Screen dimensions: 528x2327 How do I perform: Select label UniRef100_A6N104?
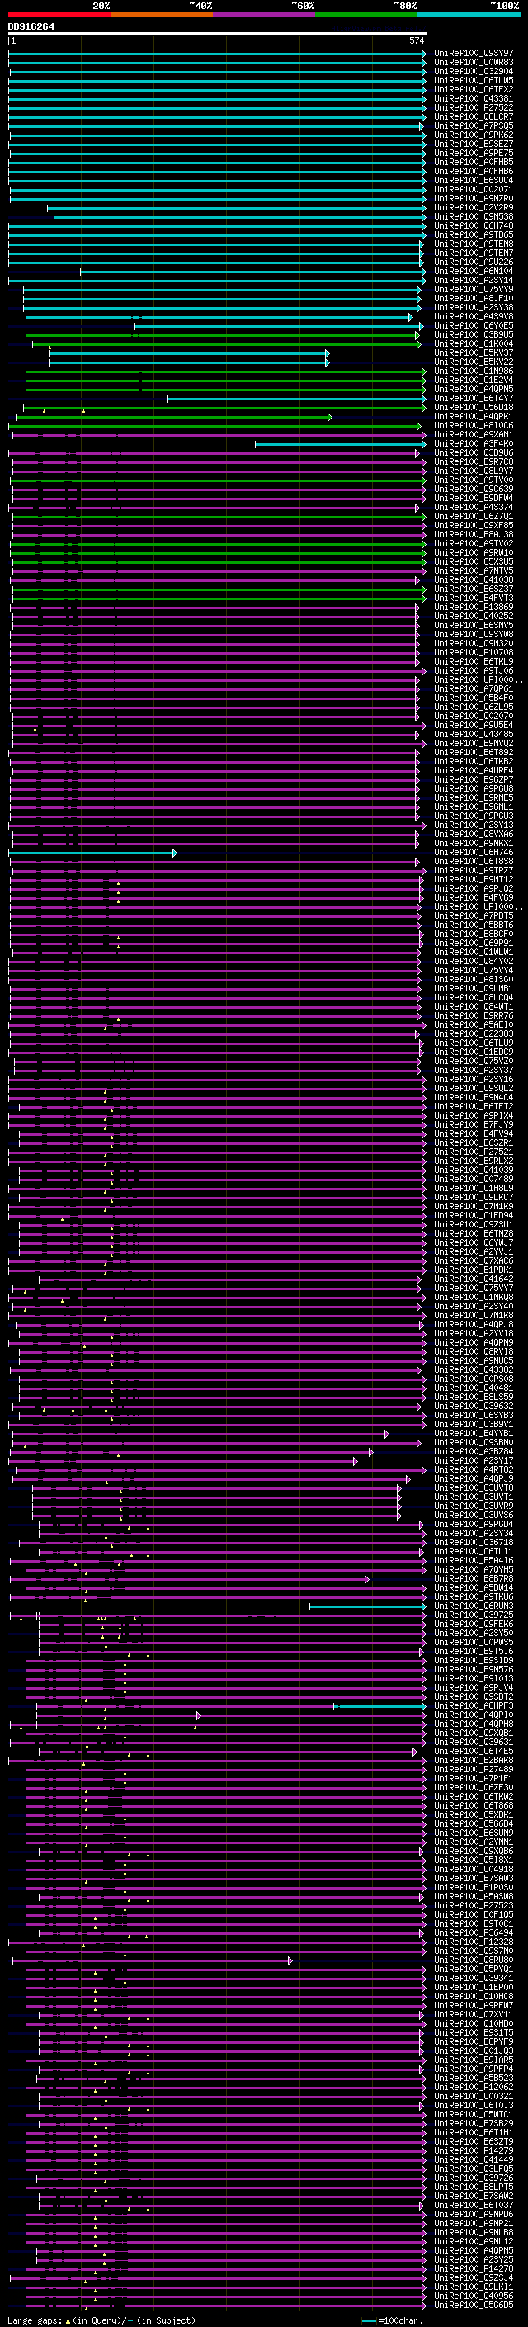click(x=474, y=271)
